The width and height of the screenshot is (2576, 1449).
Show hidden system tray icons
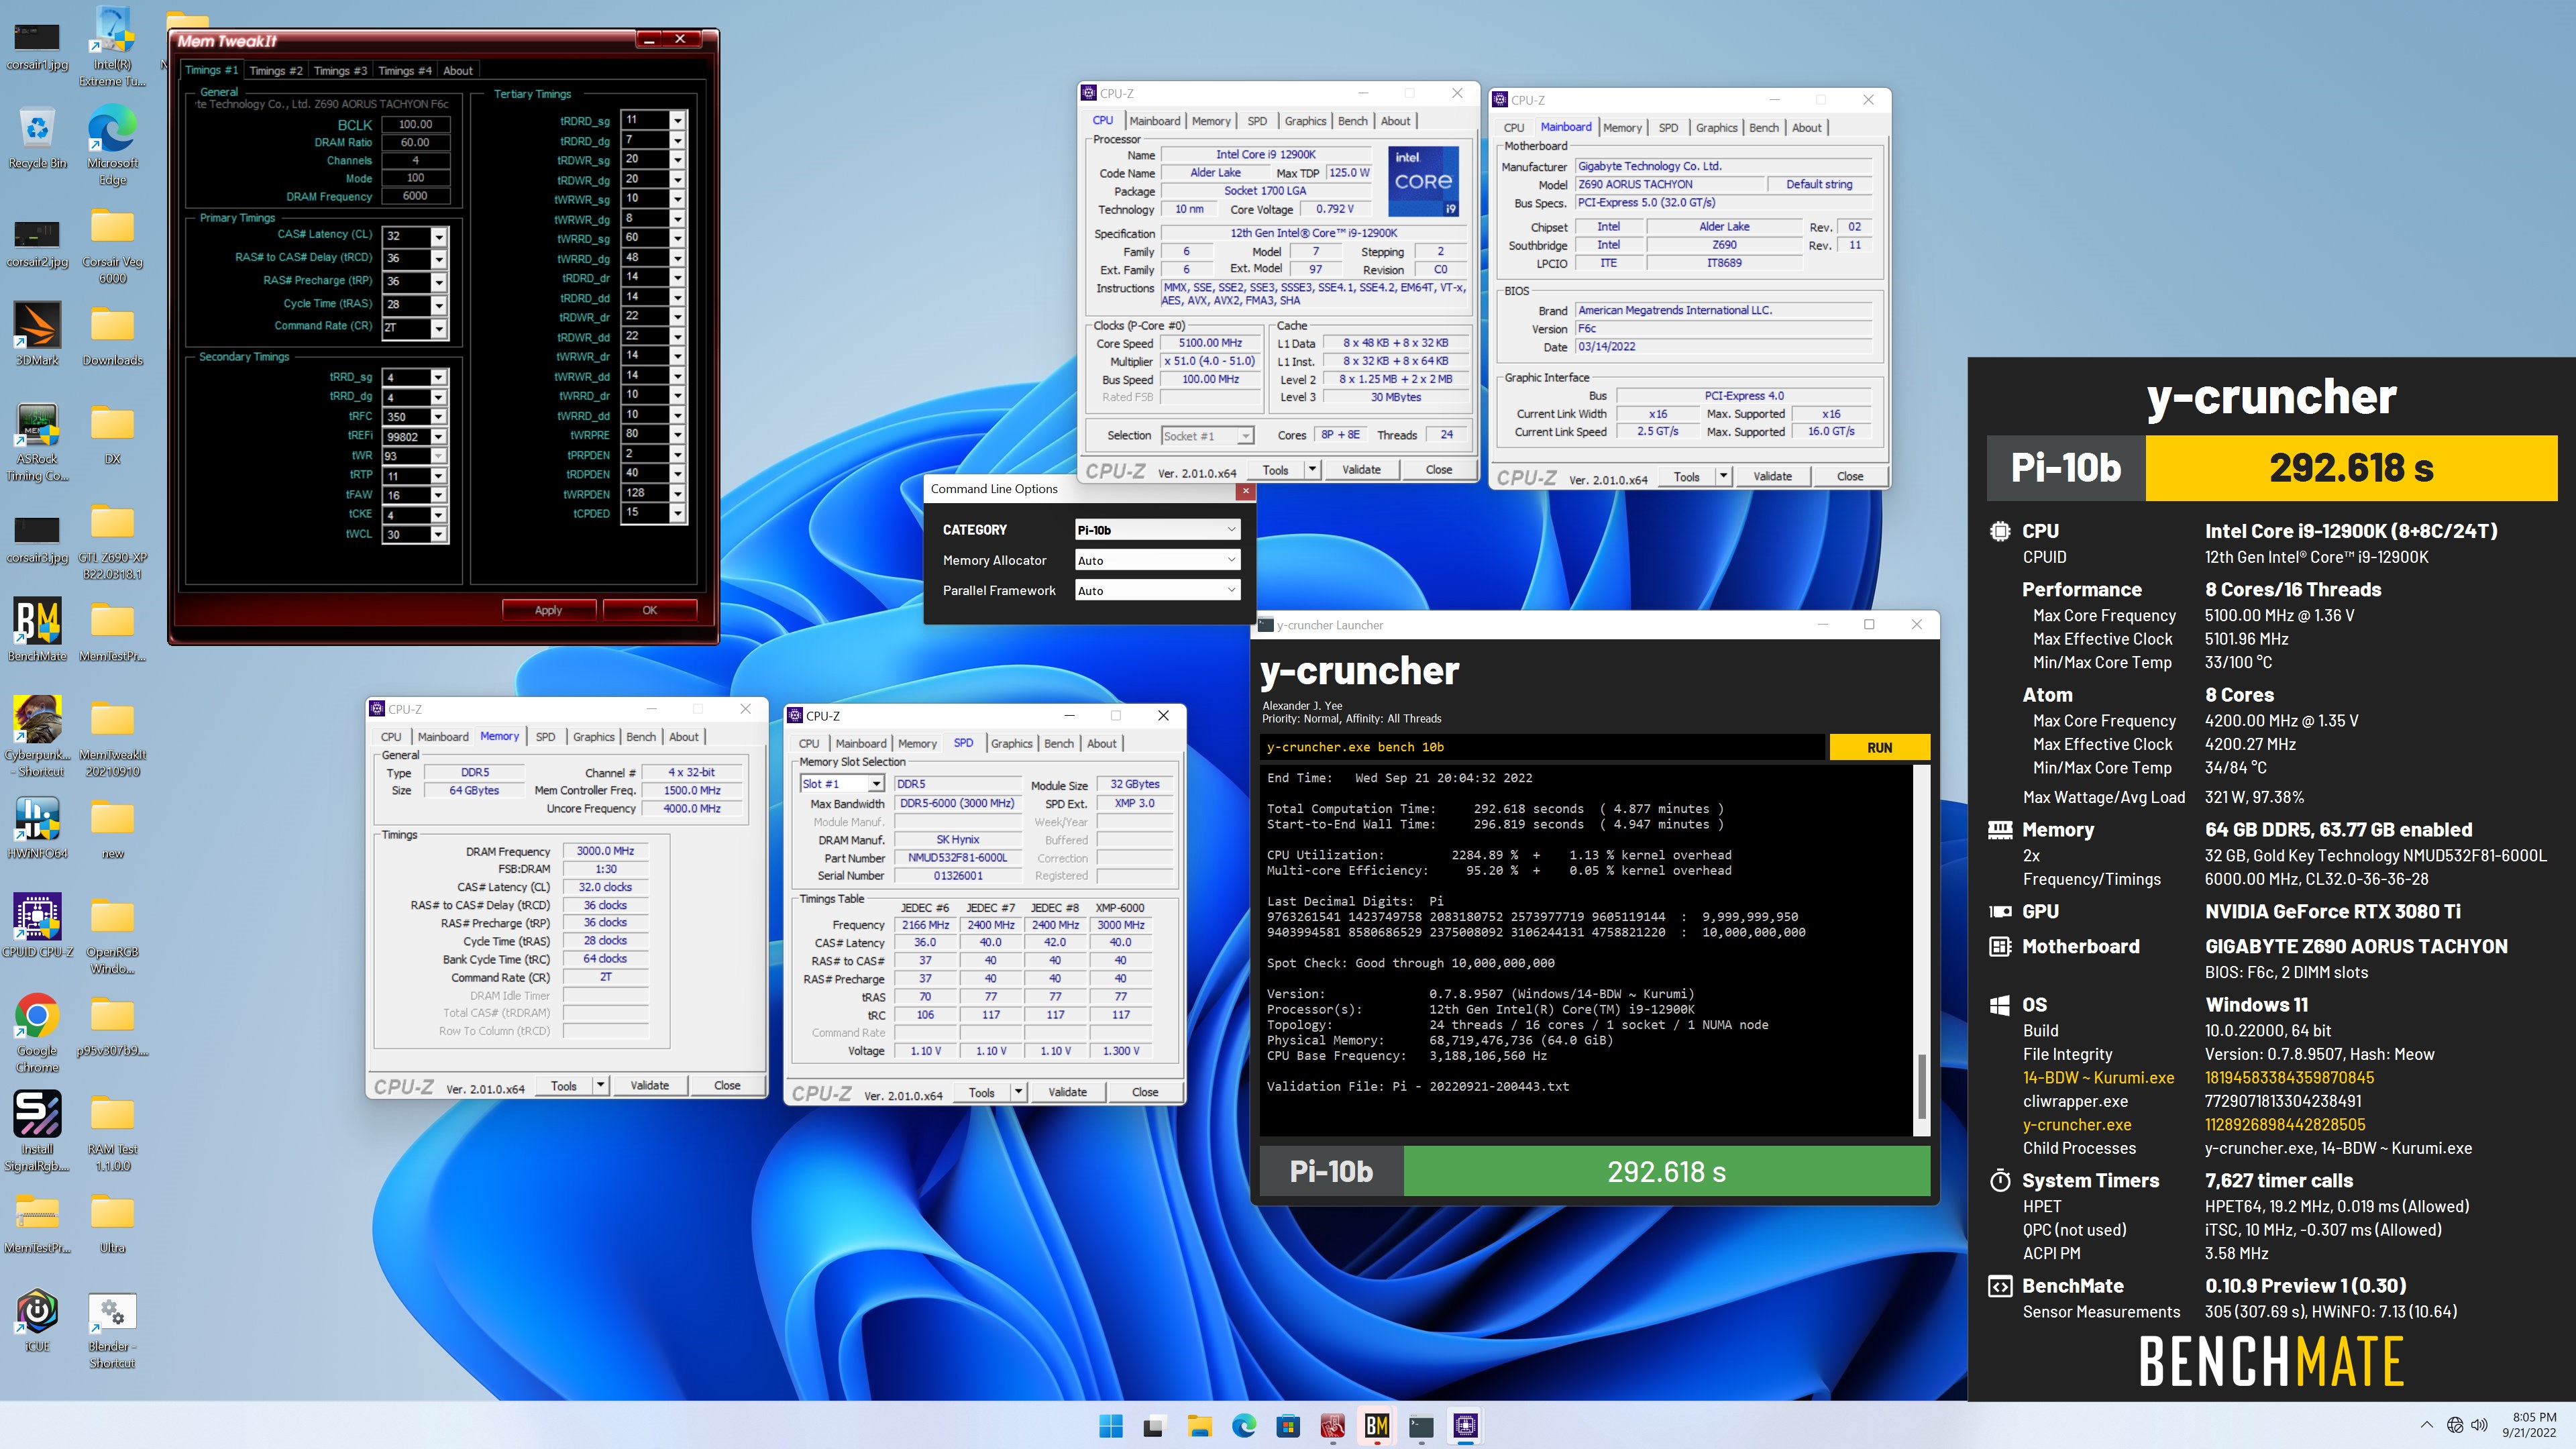[2427, 1425]
